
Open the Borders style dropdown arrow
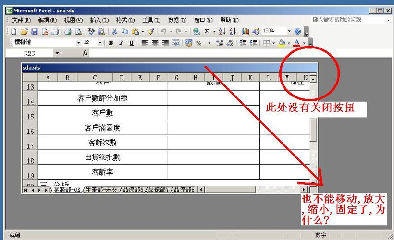point(274,43)
